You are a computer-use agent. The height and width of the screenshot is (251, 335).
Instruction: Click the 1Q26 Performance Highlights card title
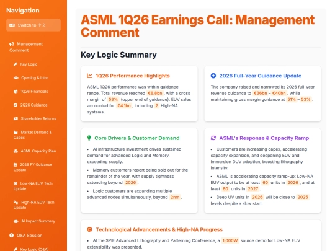tap(133, 76)
